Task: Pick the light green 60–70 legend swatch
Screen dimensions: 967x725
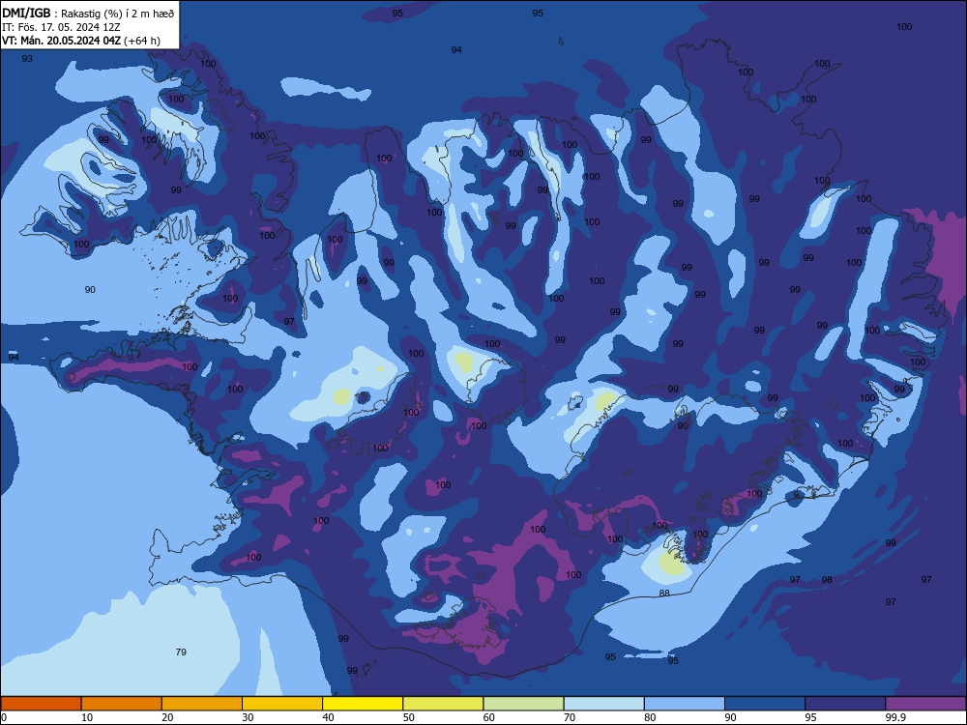Action: [523, 704]
